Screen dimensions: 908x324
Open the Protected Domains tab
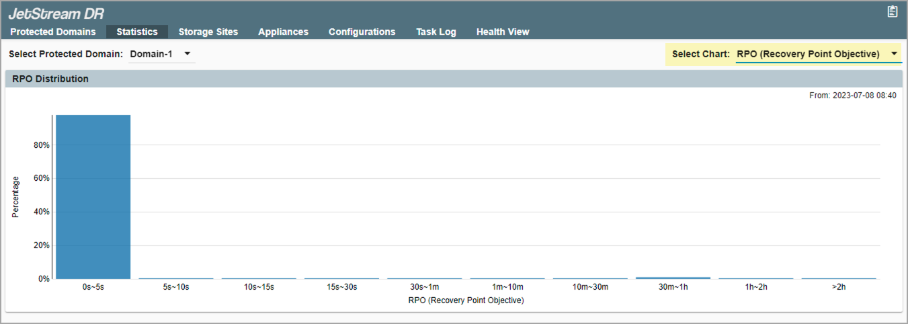coord(53,32)
